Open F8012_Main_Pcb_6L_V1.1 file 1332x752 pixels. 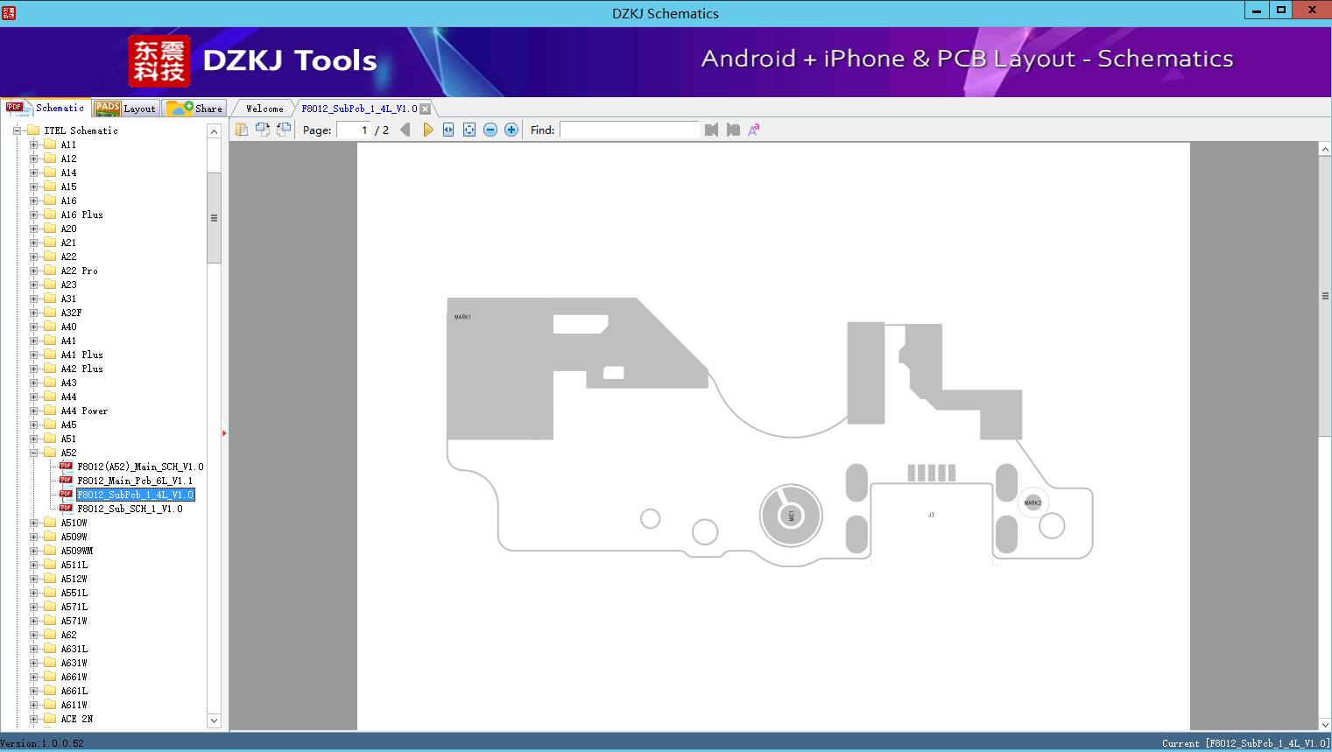coord(135,481)
